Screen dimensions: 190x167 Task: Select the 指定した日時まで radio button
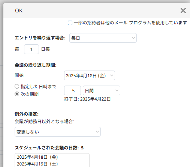pyautogui.click(x=17, y=86)
